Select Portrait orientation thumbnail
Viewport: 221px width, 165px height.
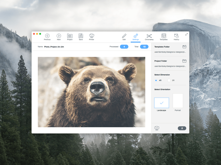(178, 101)
